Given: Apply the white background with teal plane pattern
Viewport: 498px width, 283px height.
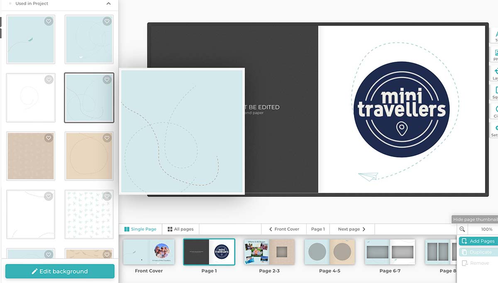Looking at the screenshot, I should (89, 215).
